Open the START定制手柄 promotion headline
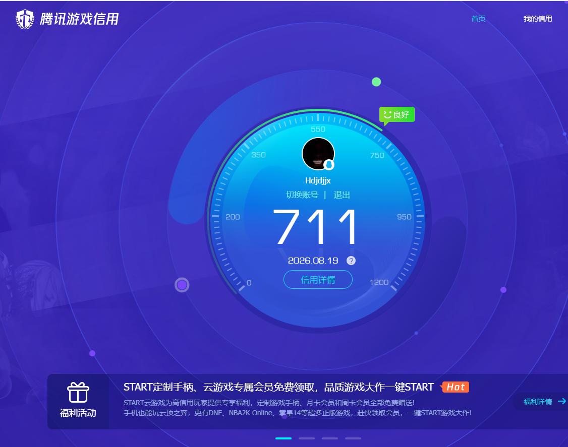 coord(278,387)
